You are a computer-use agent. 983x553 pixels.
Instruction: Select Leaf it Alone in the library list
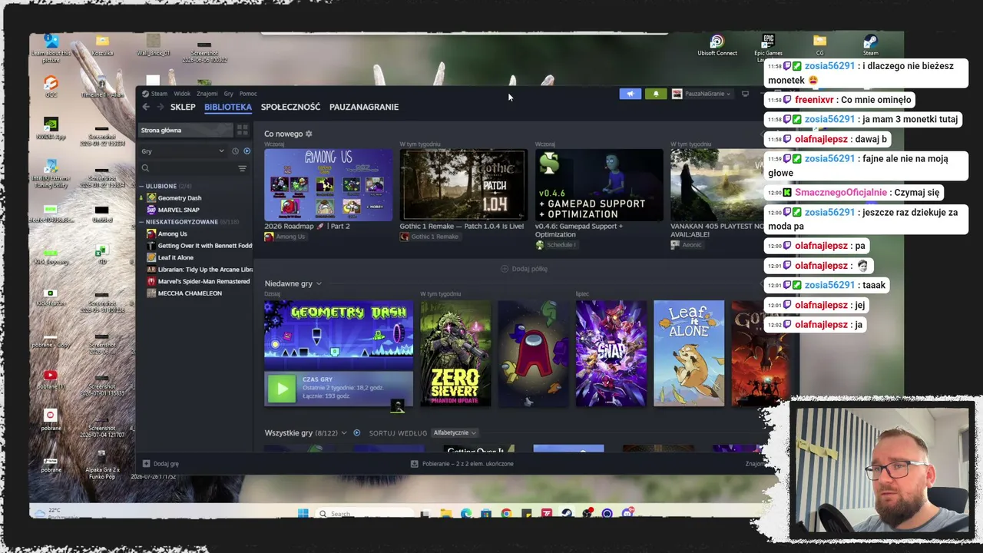(x=176, y=257)
